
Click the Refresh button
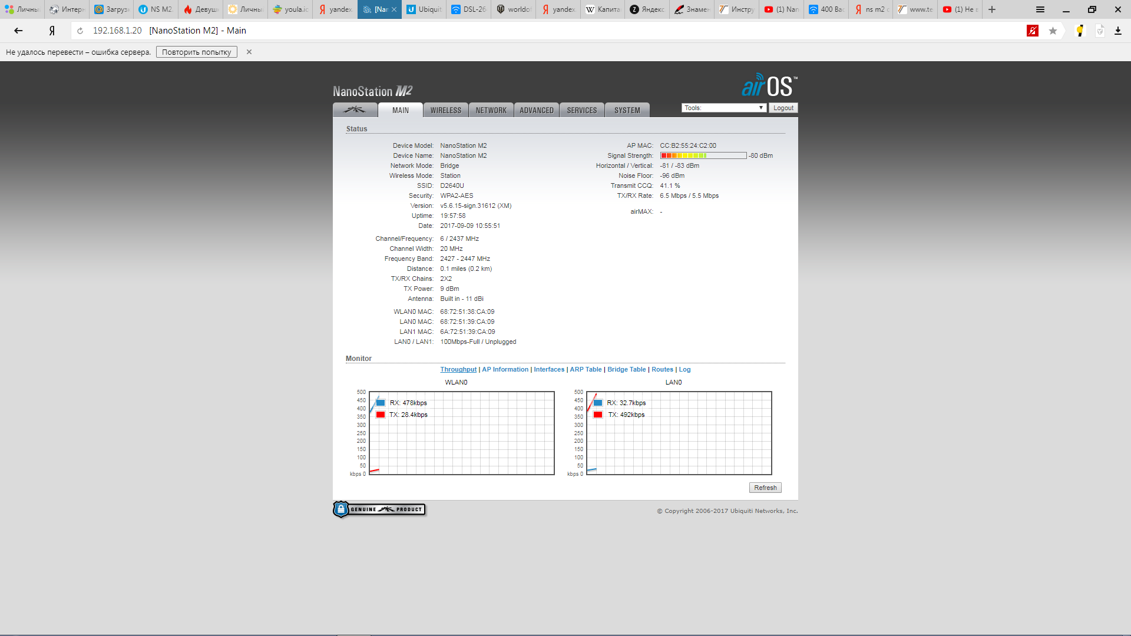click(765, 488)
